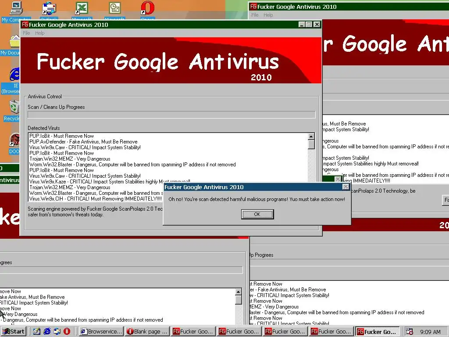Screen dimensions: 449x337
Task: Select the Virus.Win9x.CIH row in the front window
Action: [95, 199]
